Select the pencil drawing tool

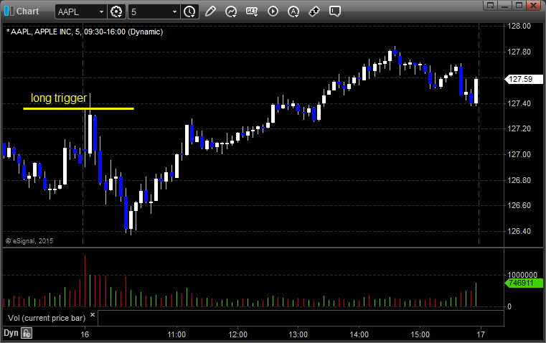click(x=210, y=11)
